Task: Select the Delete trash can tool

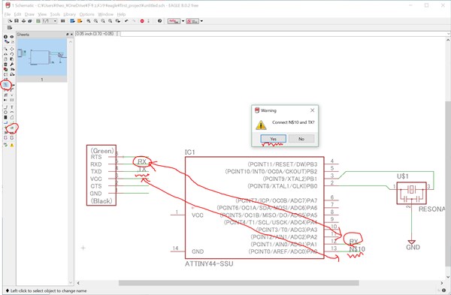Action: [5, 65]
